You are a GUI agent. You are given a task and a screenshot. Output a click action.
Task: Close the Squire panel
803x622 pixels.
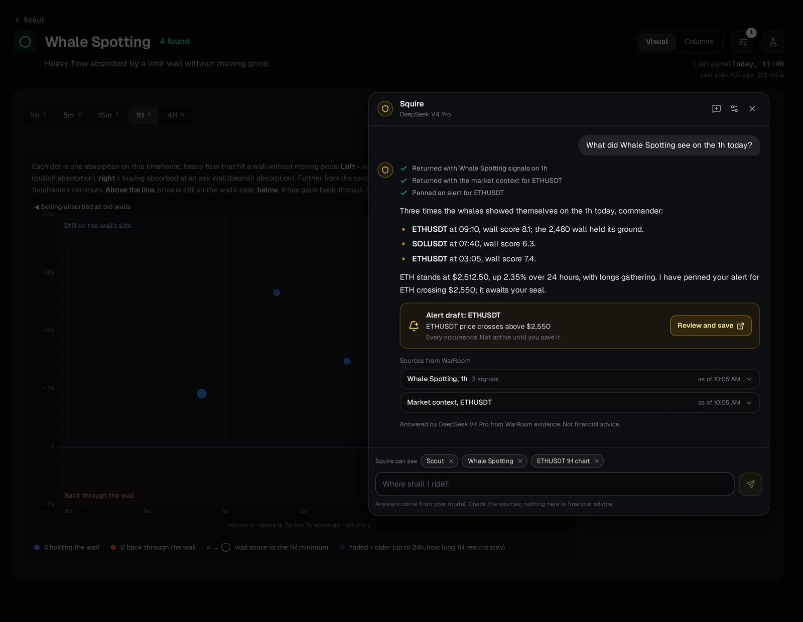[752, 109]
